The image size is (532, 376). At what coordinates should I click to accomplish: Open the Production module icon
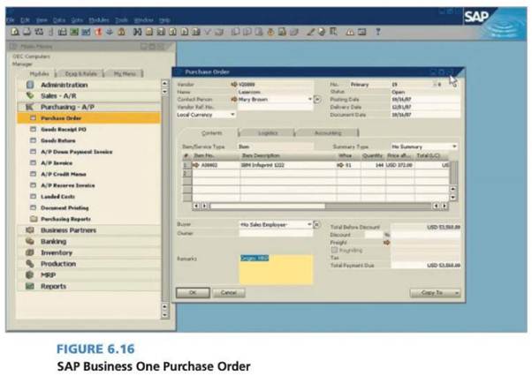[29, 264]
